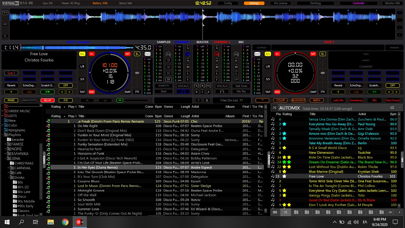Image resolution: width=405 pixels, height=228 pixels.
Task: Expand Cafe folder in tree
Action: (x=9, y=173)
